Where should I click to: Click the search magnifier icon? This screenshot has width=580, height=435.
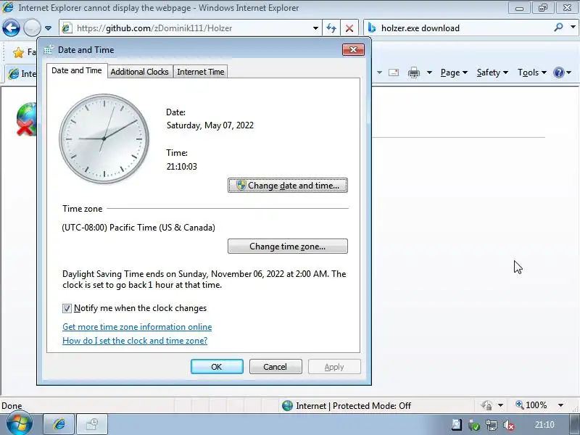point(558,28)
